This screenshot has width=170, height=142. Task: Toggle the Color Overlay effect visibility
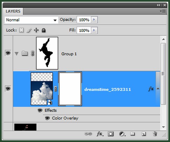pyautogui.click(x=47, y=118)
